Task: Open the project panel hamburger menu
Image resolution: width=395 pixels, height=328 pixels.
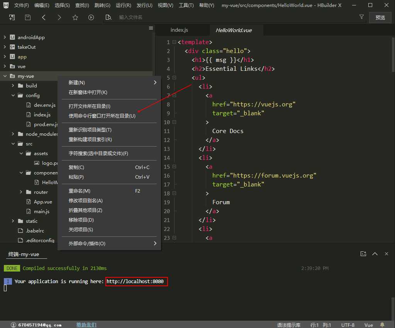Action: click(151, 28)
